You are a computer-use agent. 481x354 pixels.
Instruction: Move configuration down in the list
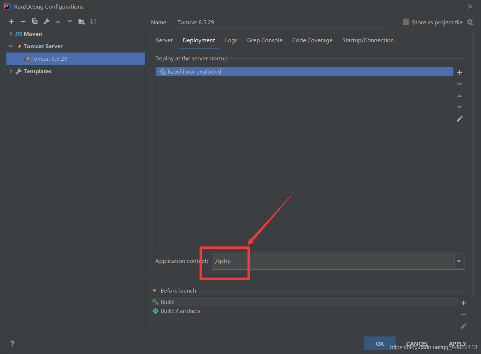click(70, 21)
